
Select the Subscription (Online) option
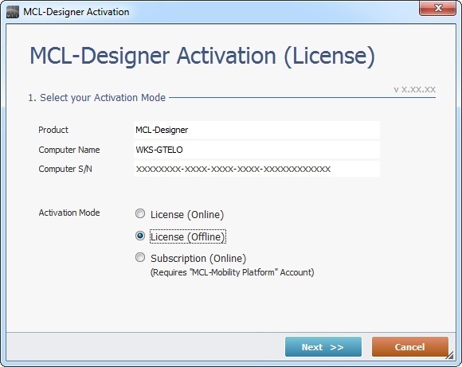(x=140, y=258)
